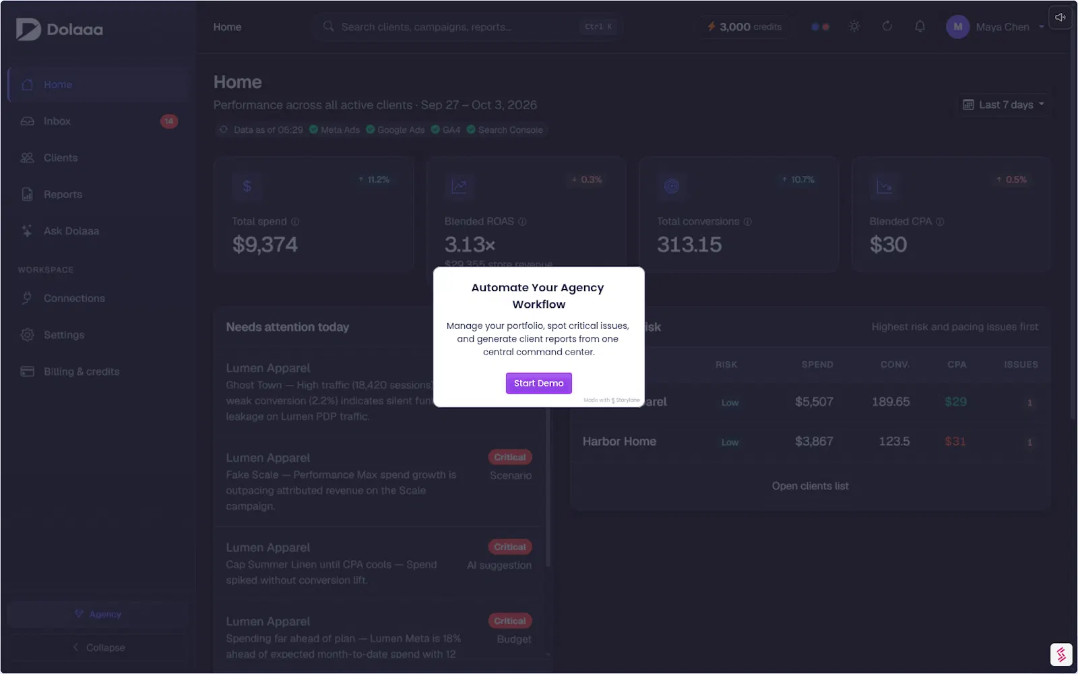Click the info icon beside Total spend
Screen dimensions: 1078x674
(295, 222)
